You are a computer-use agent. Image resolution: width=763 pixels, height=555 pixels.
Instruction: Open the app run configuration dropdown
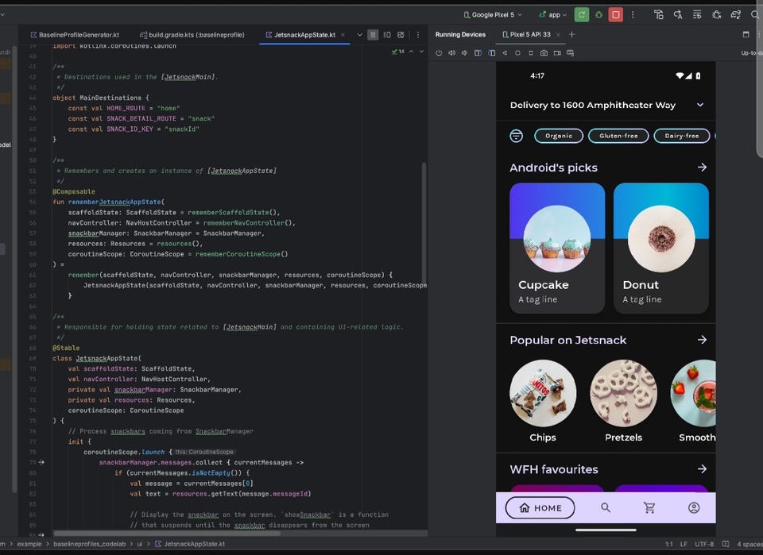[553, 14]
